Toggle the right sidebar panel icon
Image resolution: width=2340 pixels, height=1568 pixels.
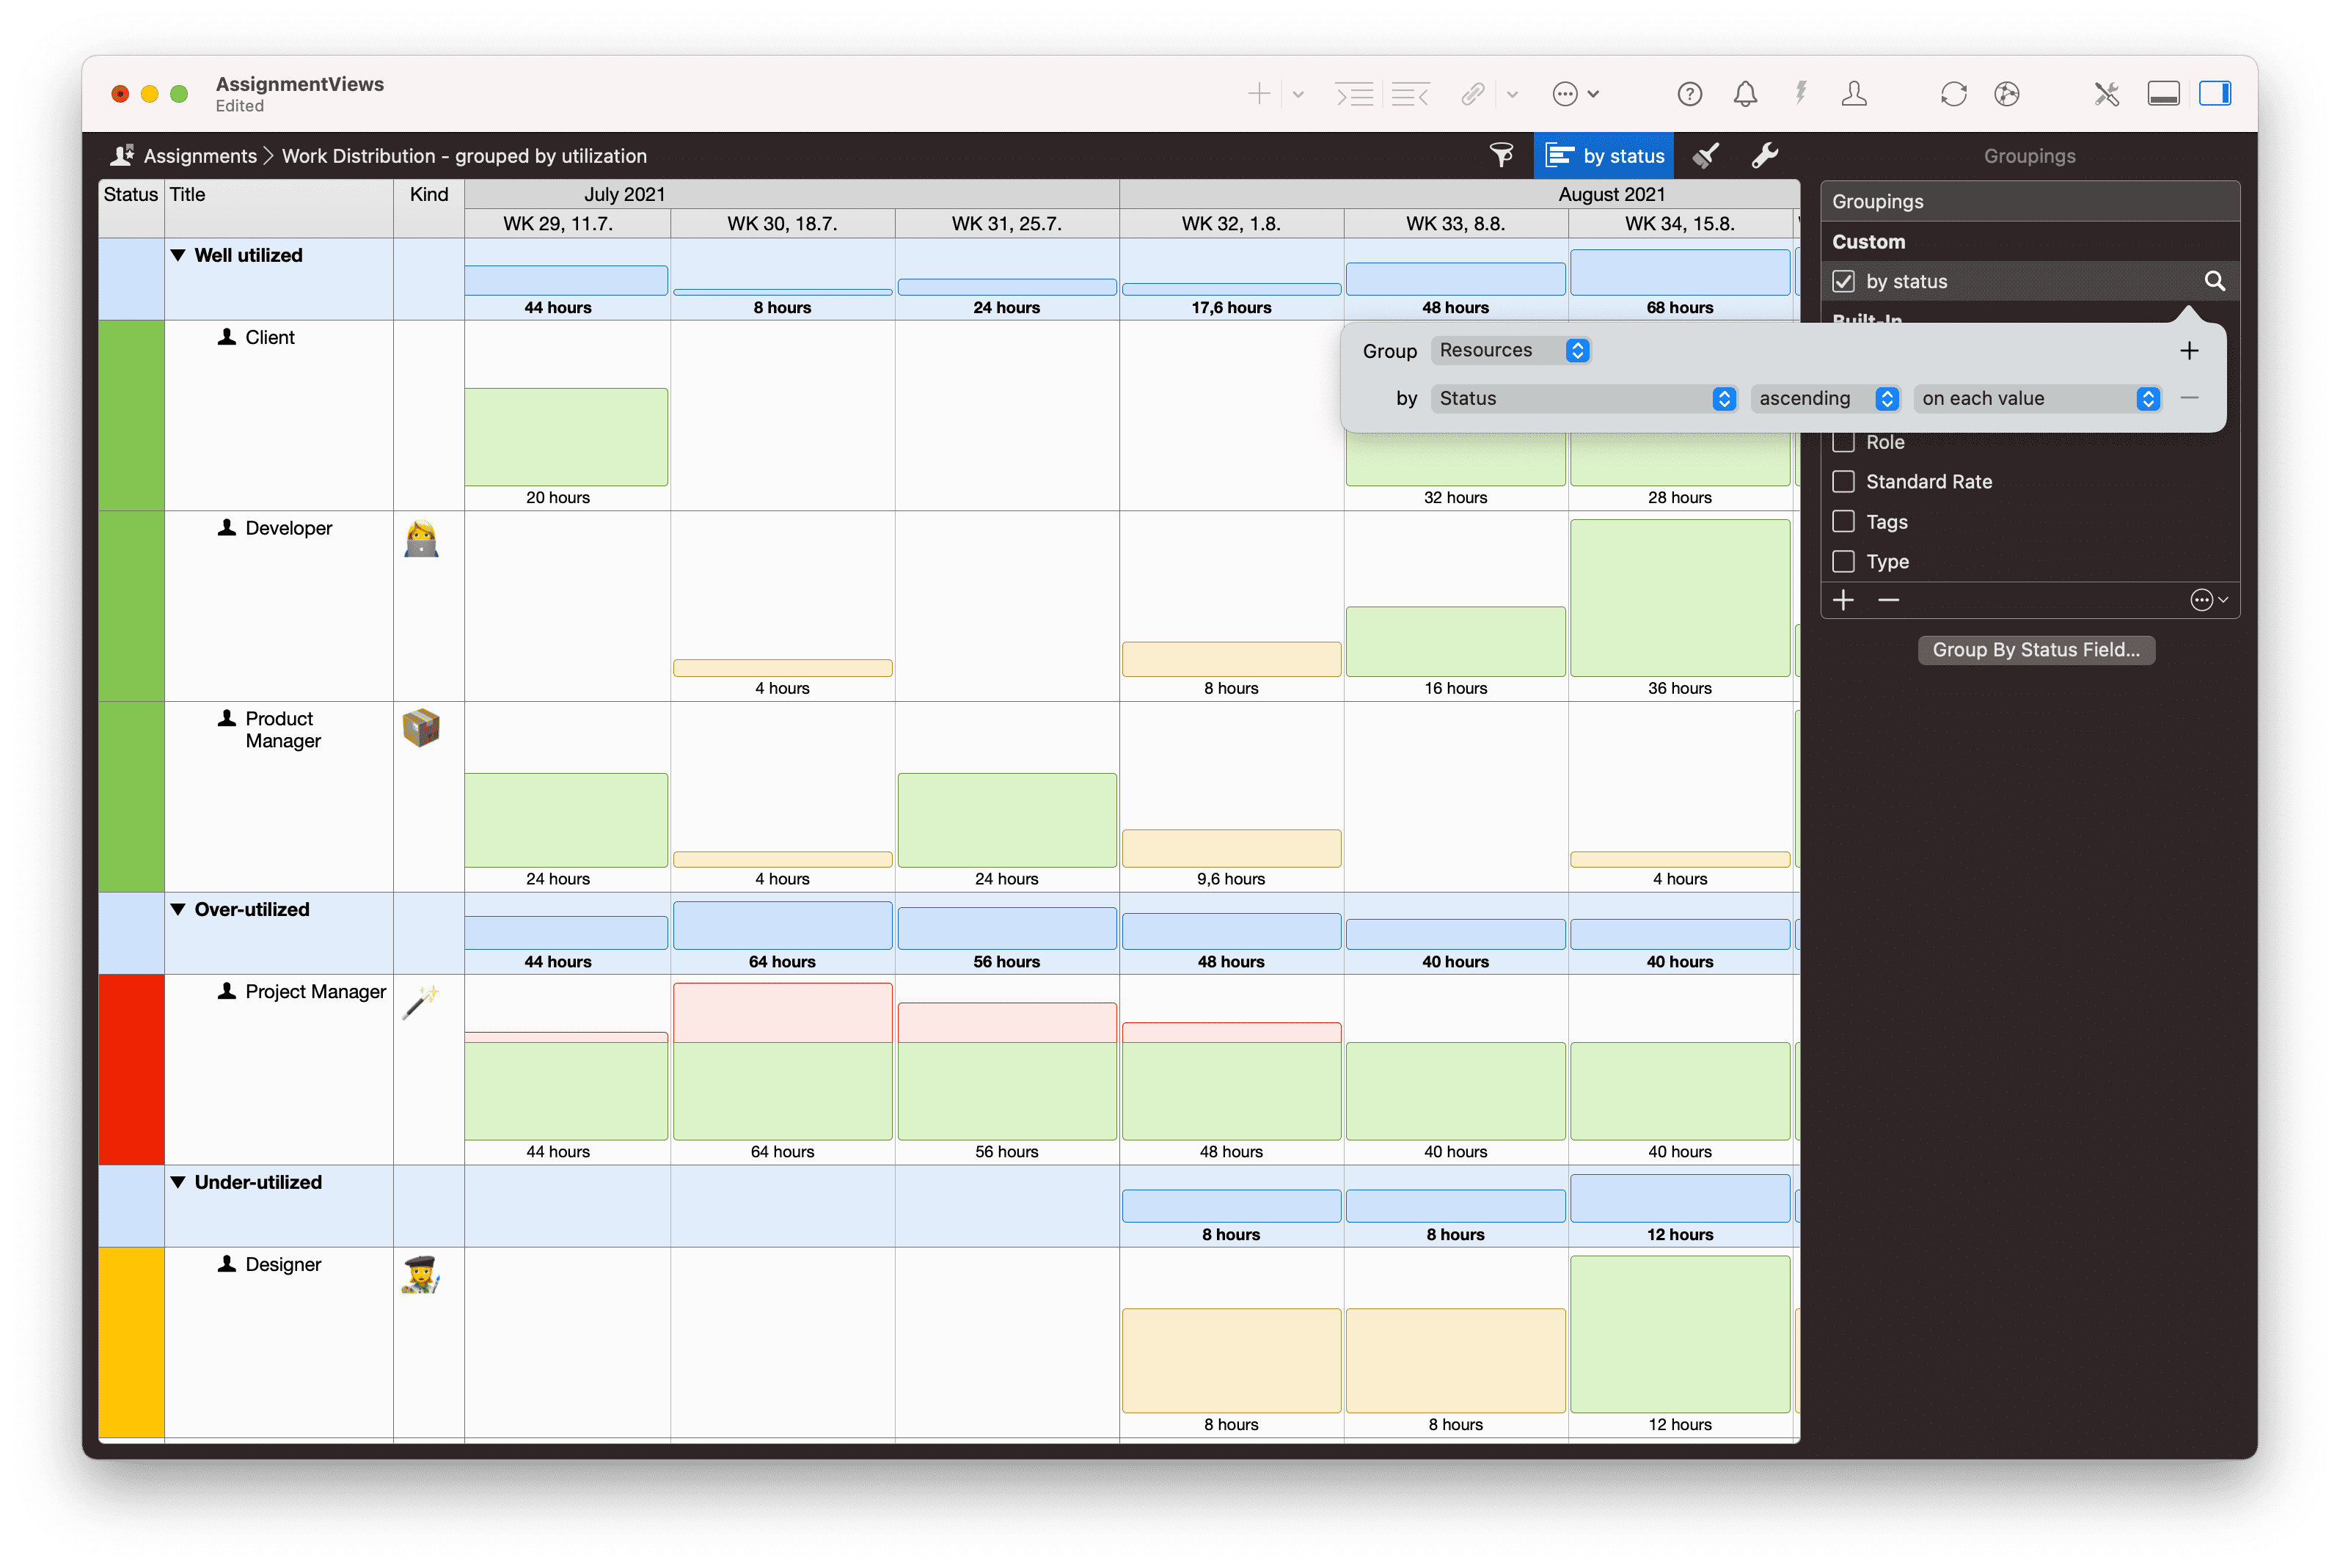click(x=2215, y=93)
